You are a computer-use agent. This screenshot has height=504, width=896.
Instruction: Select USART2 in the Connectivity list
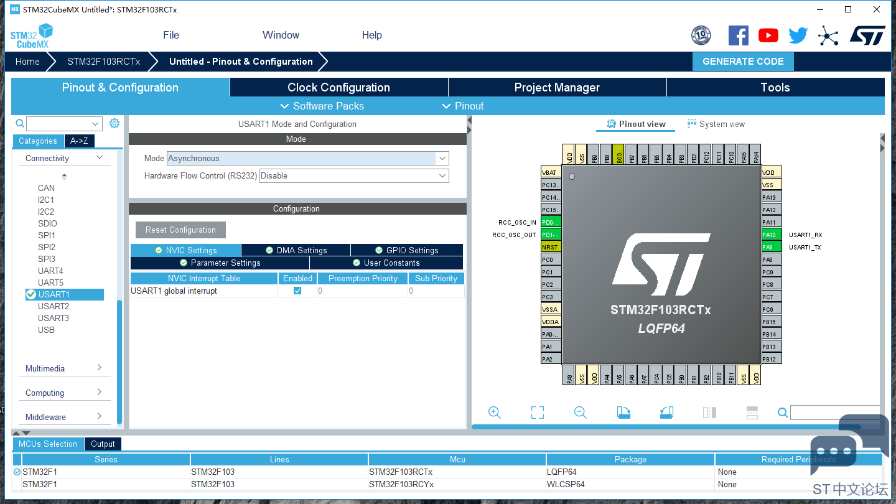click(x=54, y=306)
